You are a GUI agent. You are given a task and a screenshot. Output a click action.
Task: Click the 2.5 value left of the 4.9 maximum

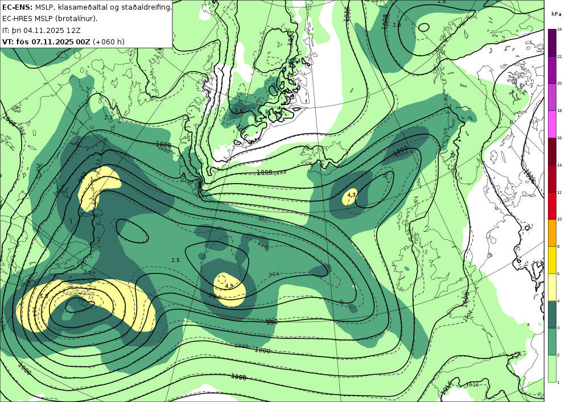click(176, 260)
